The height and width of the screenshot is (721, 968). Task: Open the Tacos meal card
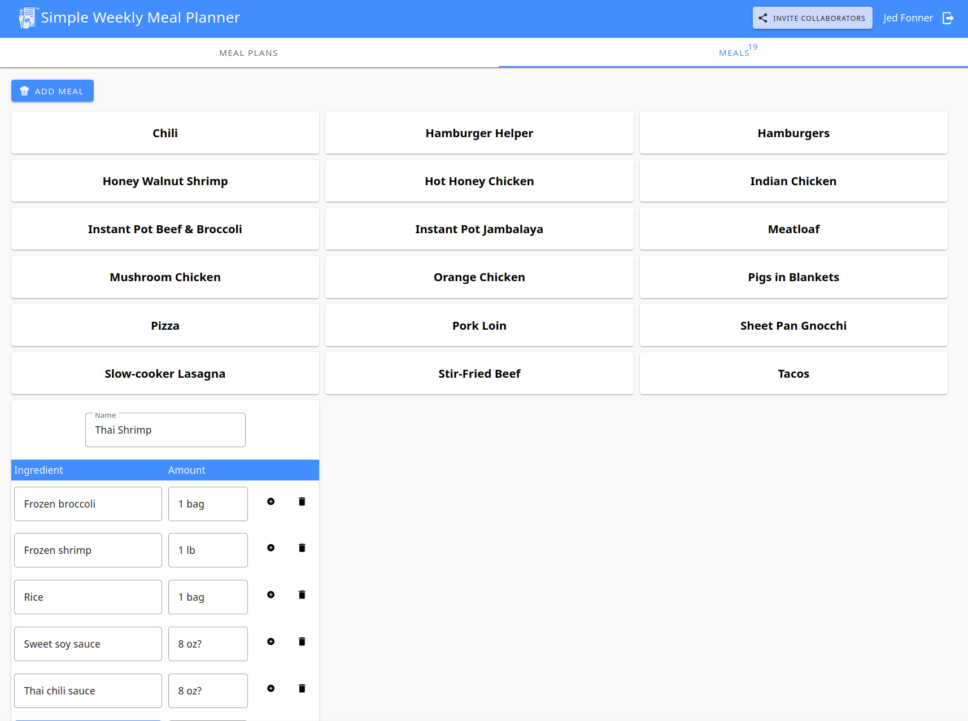pyautogui.click(x=793, y=373)
